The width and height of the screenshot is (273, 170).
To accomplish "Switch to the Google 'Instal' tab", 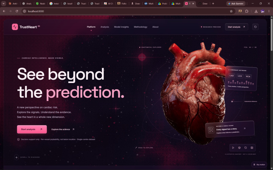I will [x=54, y=3].
